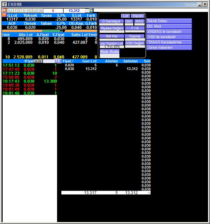210x224 pixels.
Task: Select the 10:01:40 trade row
Action: coord(30,93)
